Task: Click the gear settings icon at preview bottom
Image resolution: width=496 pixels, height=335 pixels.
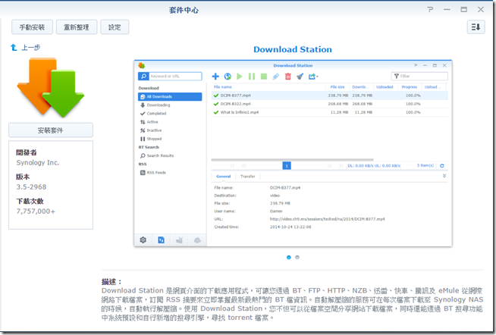Action: click(x=143, y=240)
